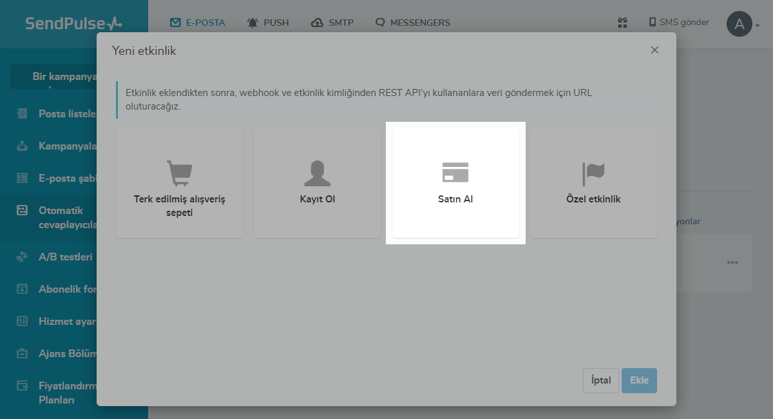Choose the abandoned shopping cart icon

179,173
